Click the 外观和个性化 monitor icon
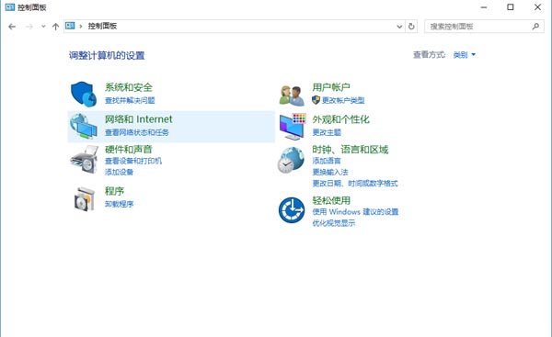The image size is (552, 337). [293, 127]
